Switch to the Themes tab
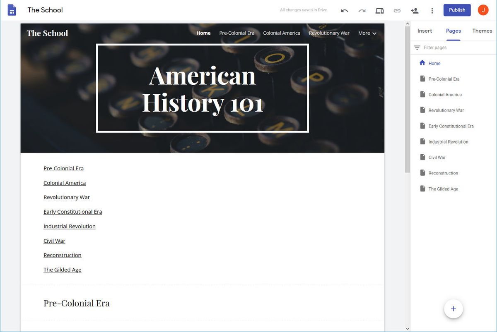The image size is (497, 332). pos(482,31)
